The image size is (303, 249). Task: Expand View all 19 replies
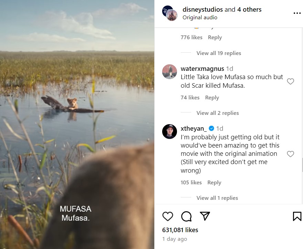coord(219,53)
